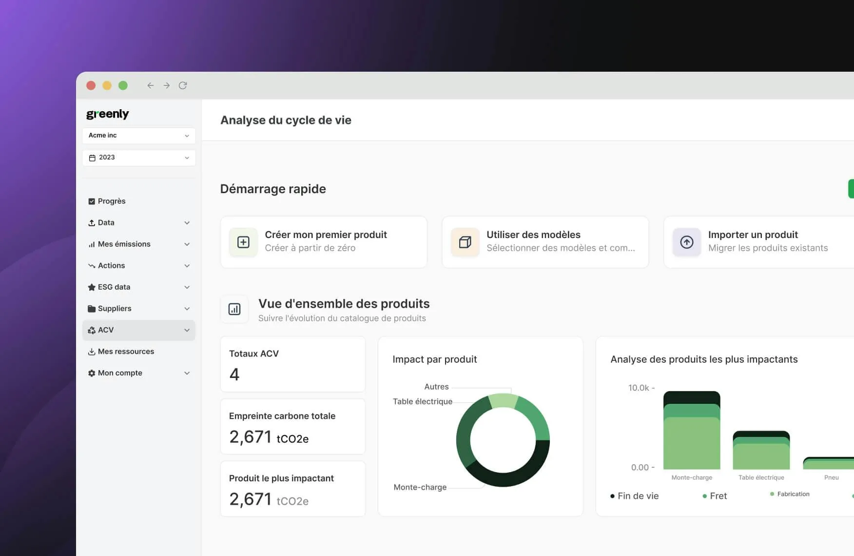This screenshot has height=556, width=854.
Task: Open the Suppliers menu item
Action: click(139, 309)
